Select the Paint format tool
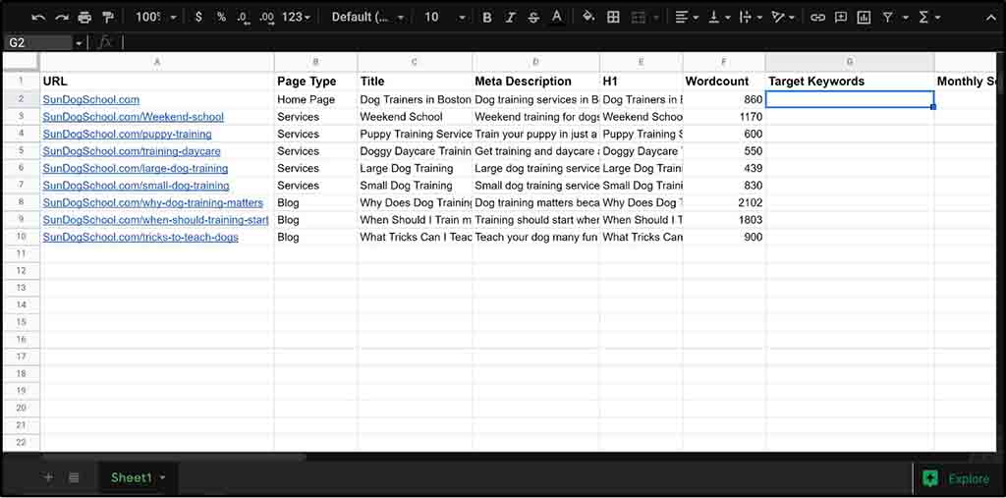Image resolution: width=1006 pixels, height=498 pixels. (x=108, y=17)
